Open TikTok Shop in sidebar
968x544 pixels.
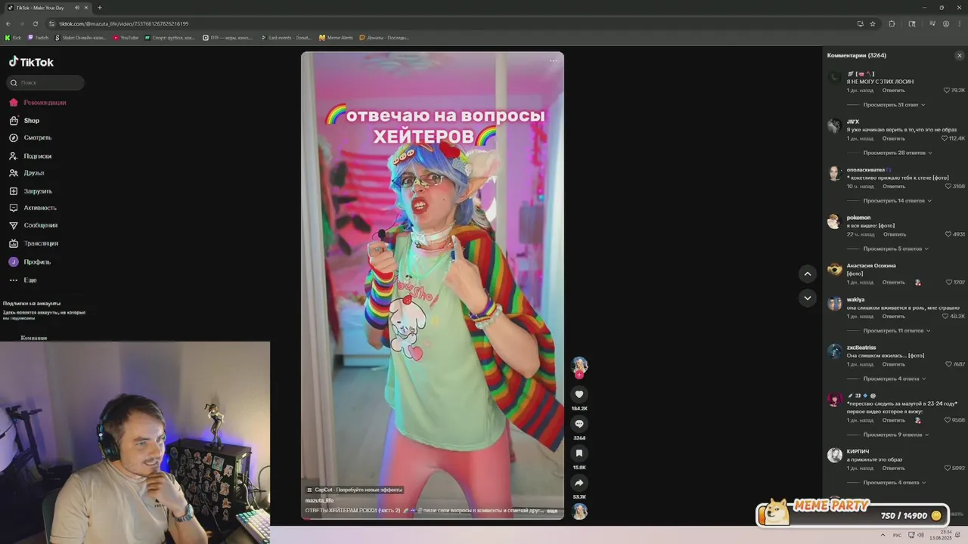24,121
